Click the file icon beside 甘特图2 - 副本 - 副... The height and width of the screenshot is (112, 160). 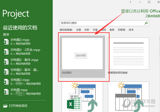tap(6, 72)
